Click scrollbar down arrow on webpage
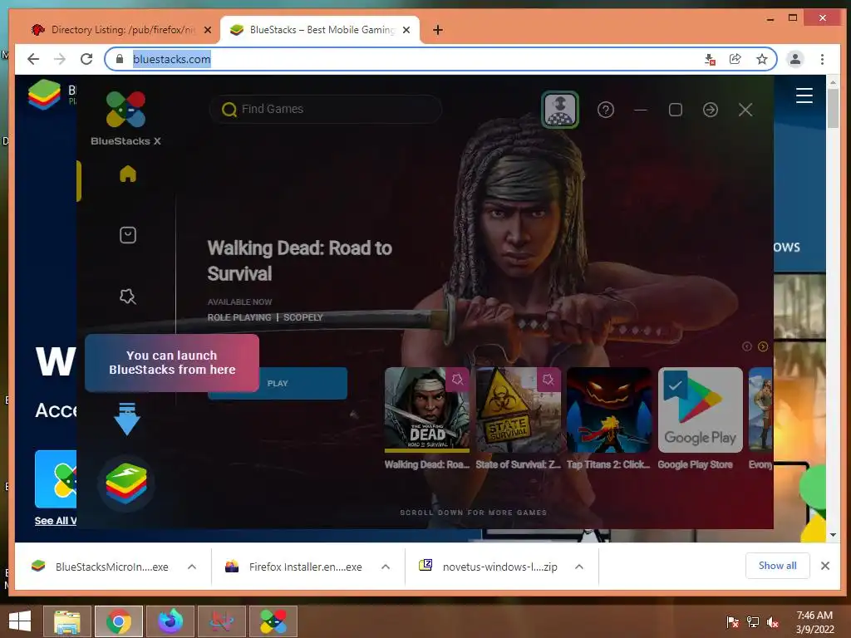 [833, 535]
